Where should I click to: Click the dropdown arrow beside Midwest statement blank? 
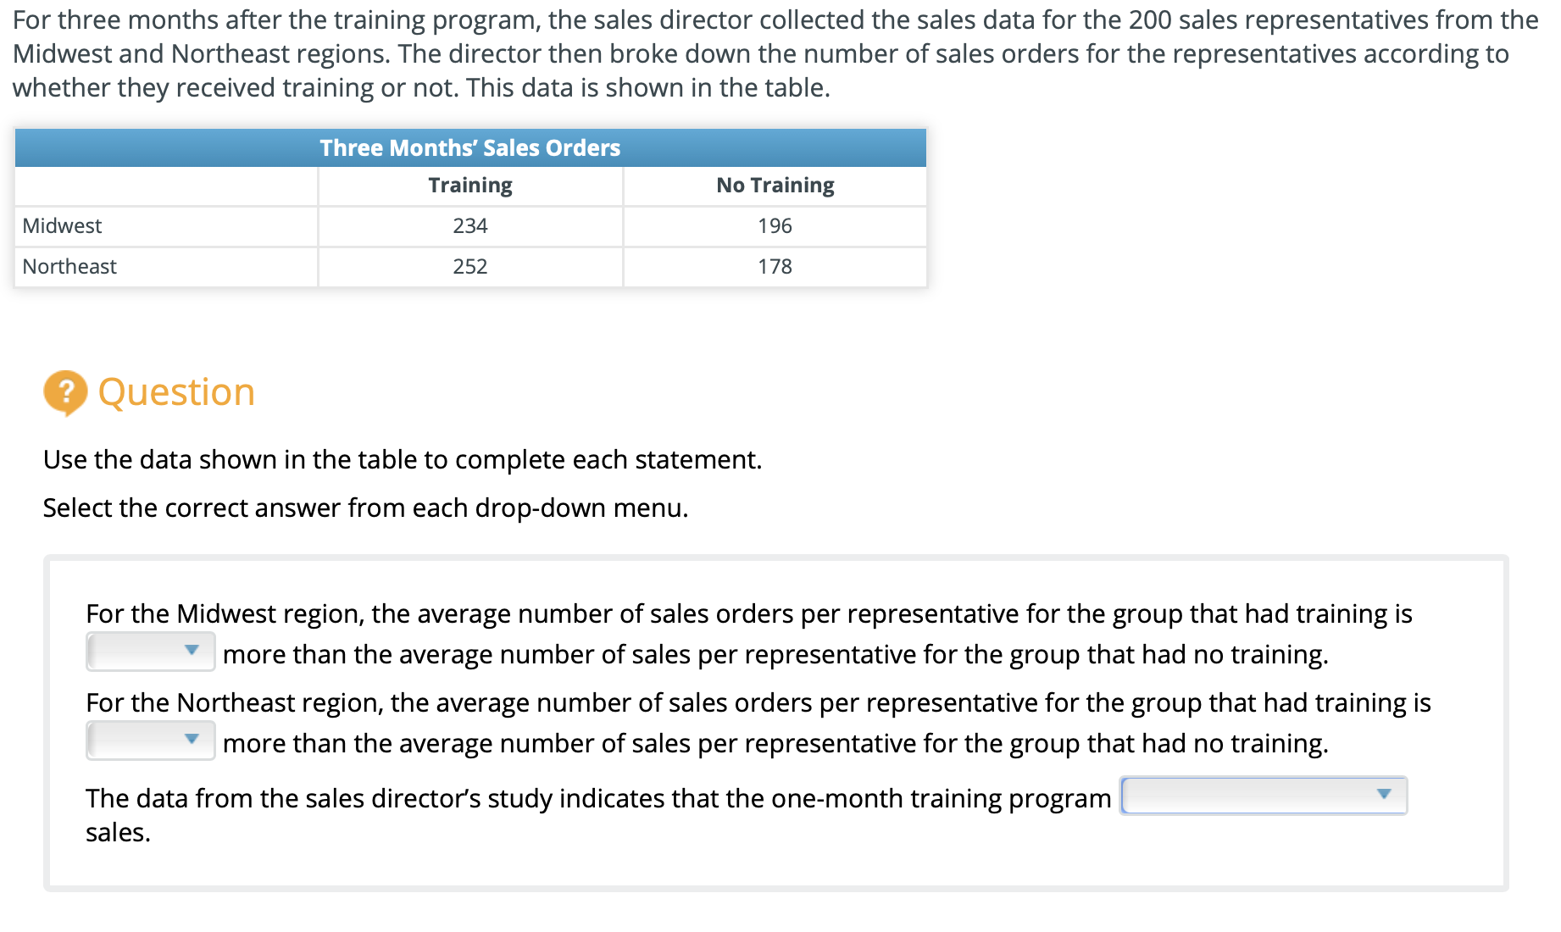click(x=193, y=651)
